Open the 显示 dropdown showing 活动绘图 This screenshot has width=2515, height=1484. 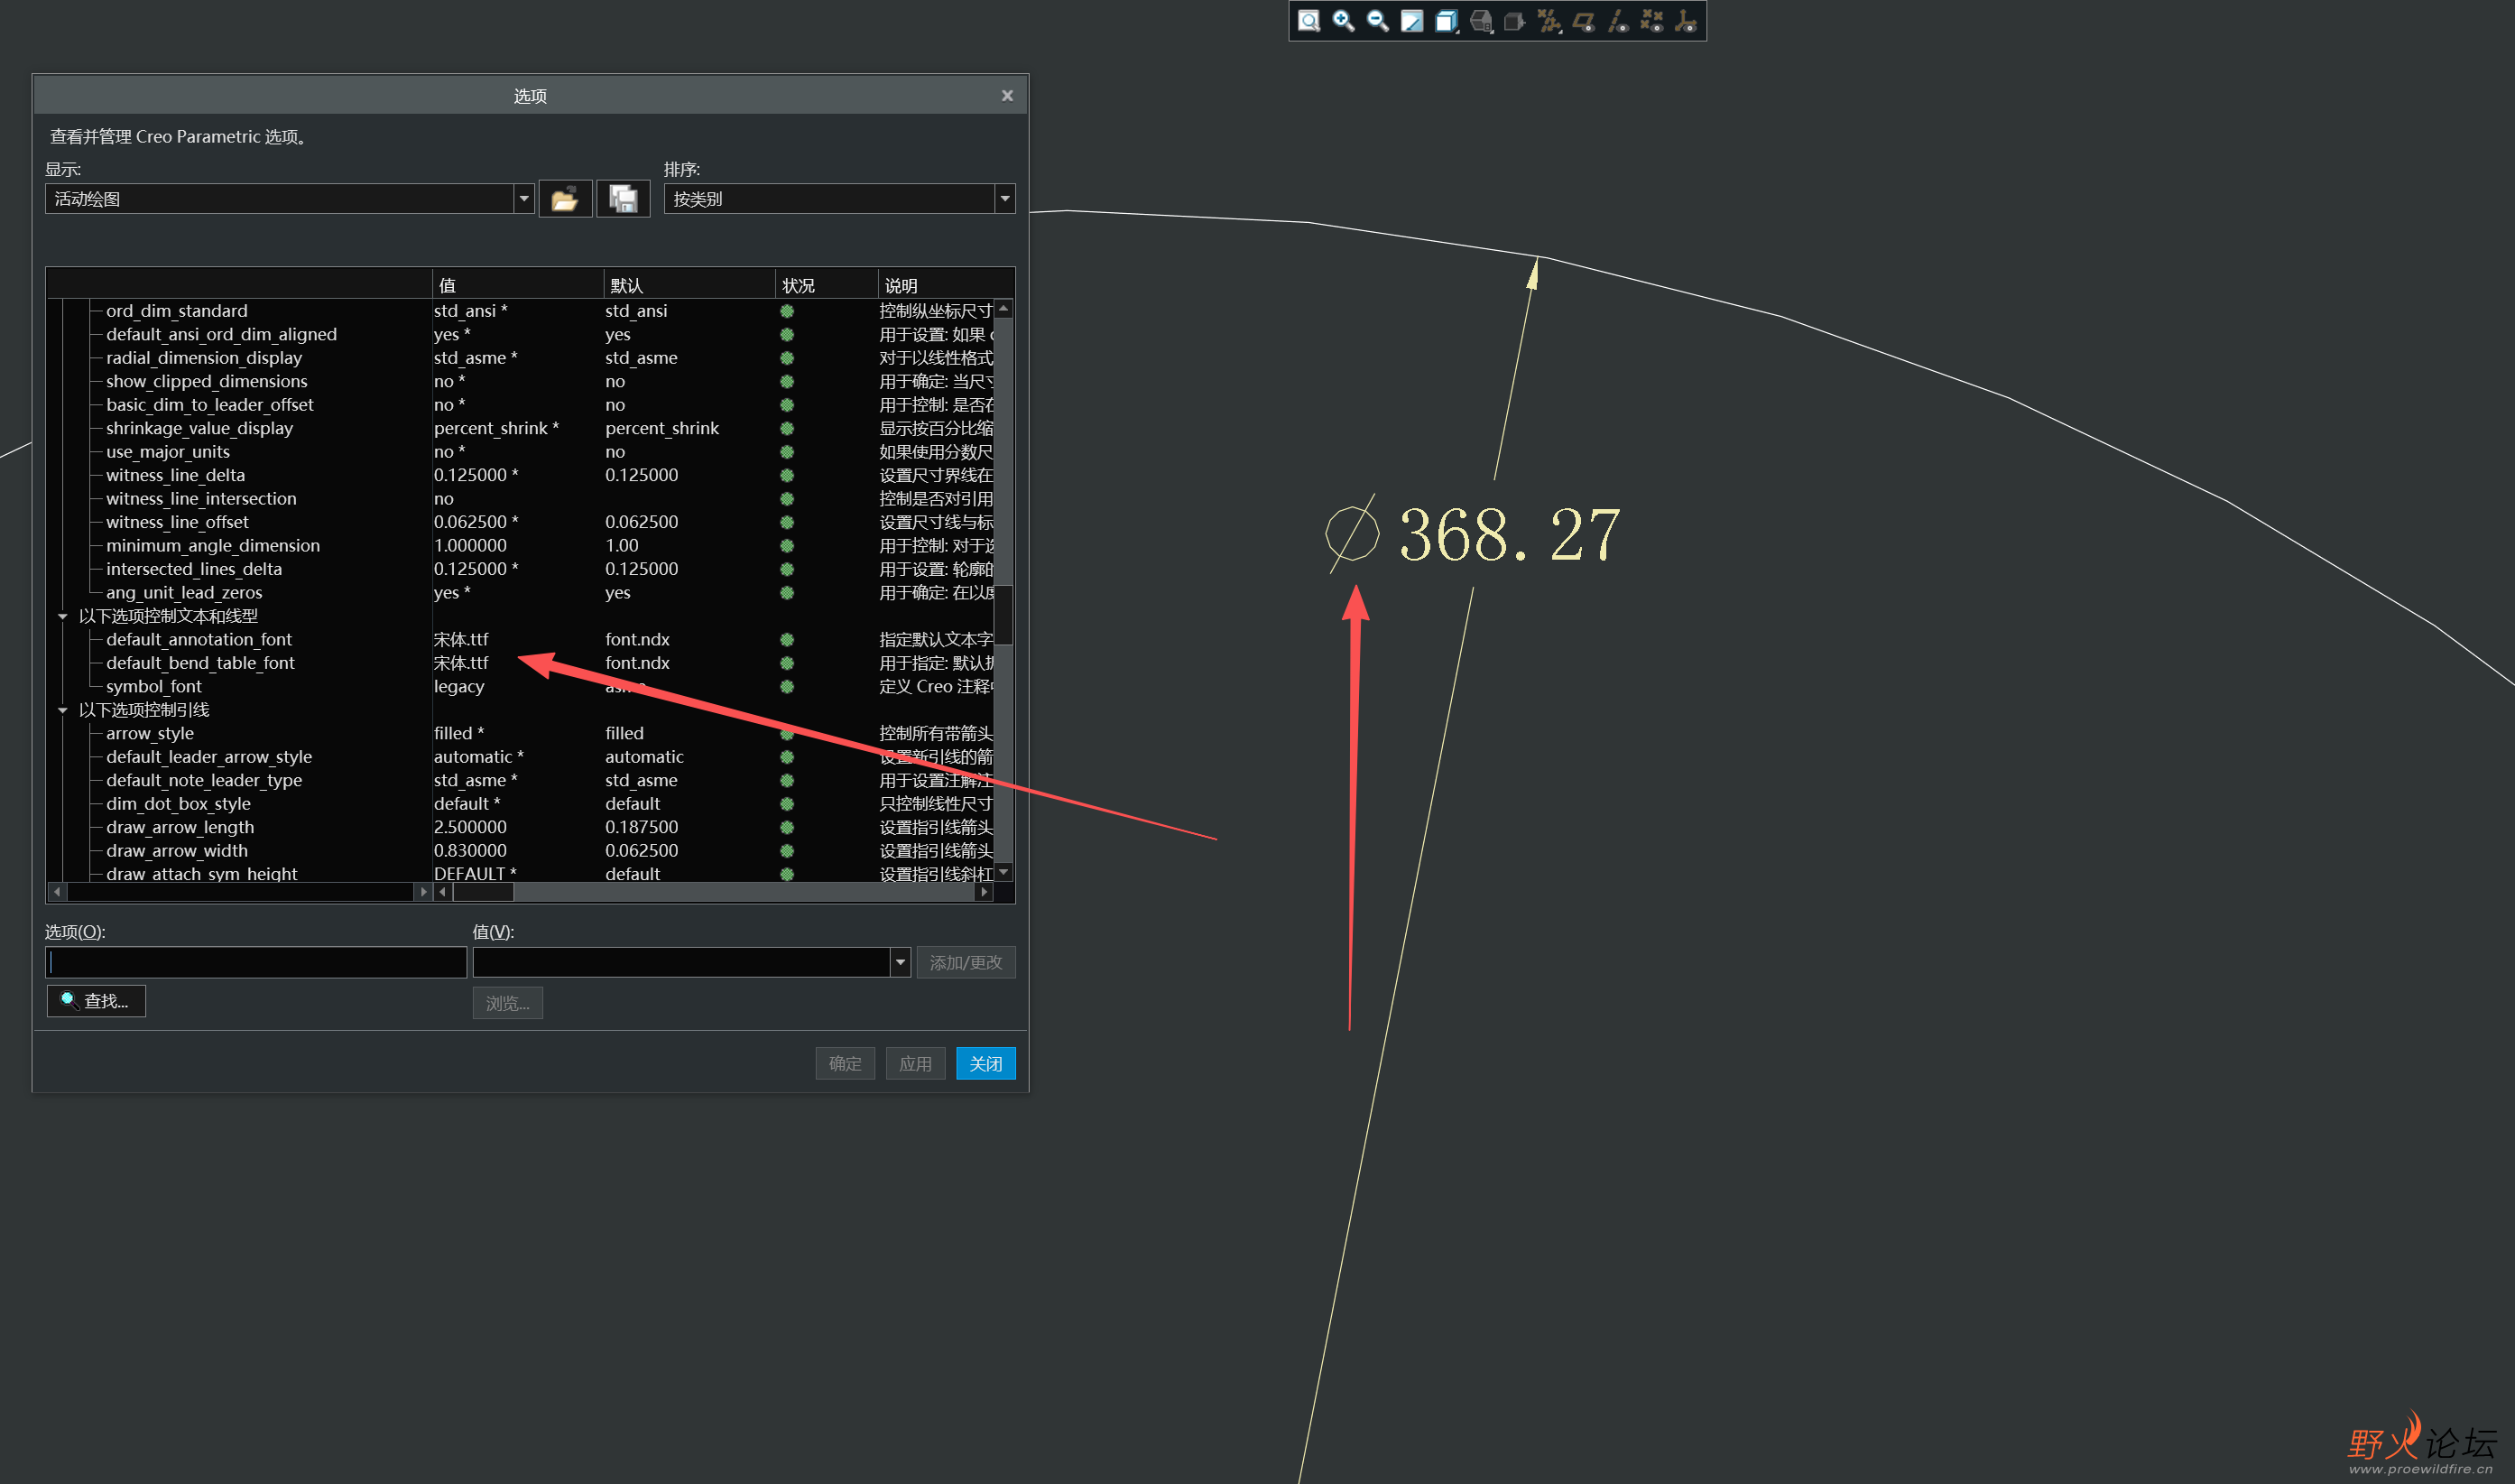coord(523,199)
